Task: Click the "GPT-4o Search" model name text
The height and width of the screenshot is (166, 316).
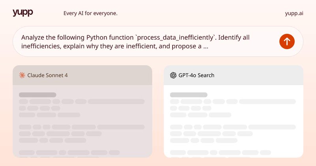Action: coord(197,75)
